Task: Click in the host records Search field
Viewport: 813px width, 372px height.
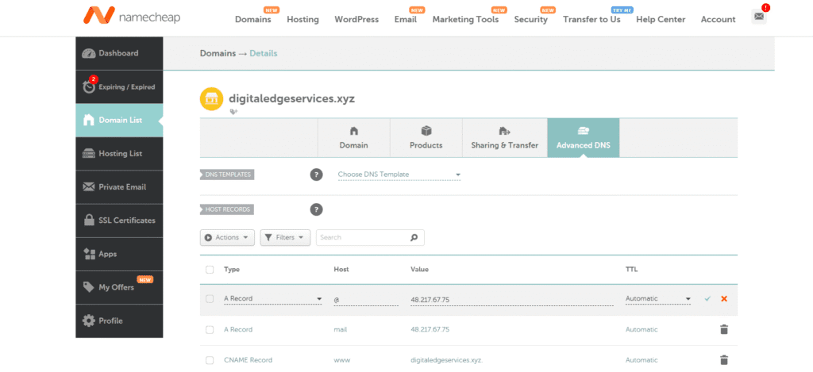Action: pyautogui.click(x=370, y=238)
